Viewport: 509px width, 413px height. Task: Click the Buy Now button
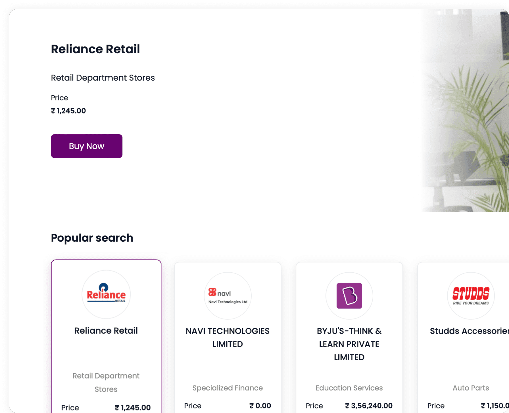pos(86,146)
